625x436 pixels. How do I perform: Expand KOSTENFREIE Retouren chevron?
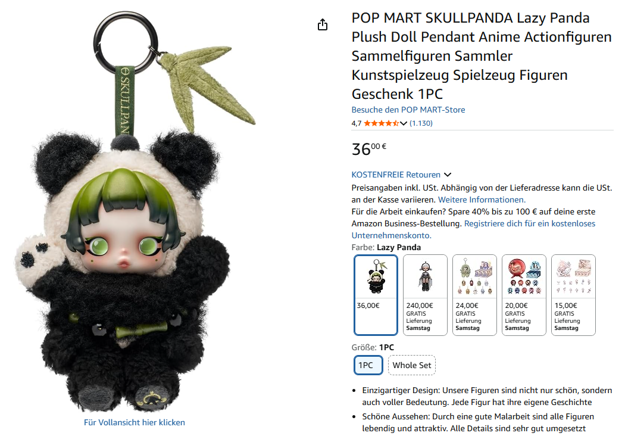click(x=448, y=175)
